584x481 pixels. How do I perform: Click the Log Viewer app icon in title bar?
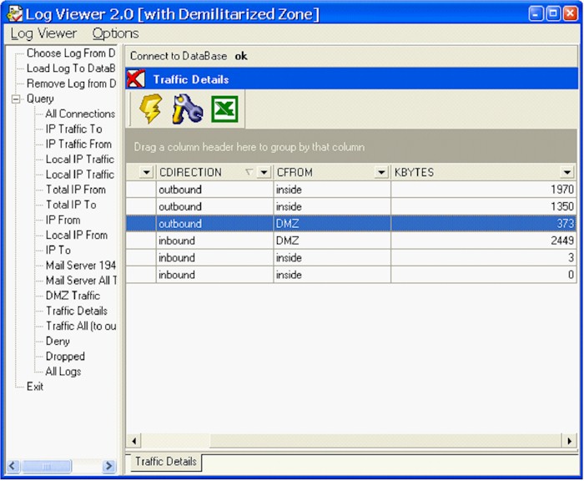(x=15, y=14)
